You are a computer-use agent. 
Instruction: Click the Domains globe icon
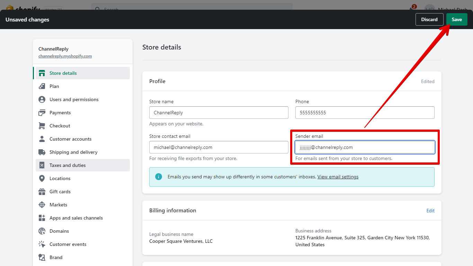(42, 231)
